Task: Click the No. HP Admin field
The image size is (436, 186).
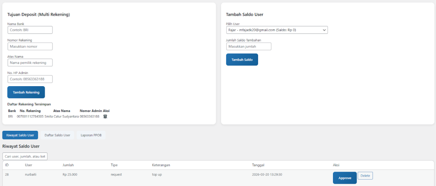Action: coord(30,79)
